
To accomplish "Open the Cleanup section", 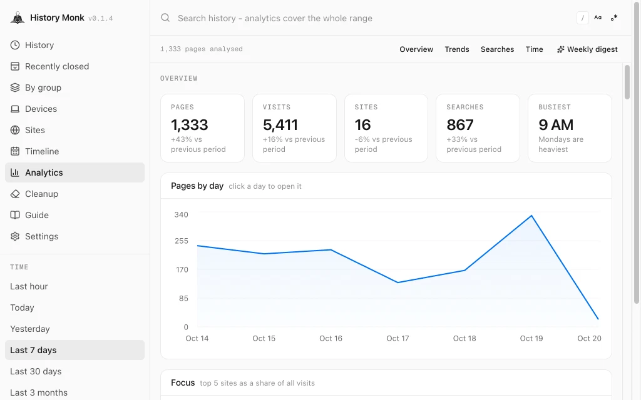I will pos(75,194).
